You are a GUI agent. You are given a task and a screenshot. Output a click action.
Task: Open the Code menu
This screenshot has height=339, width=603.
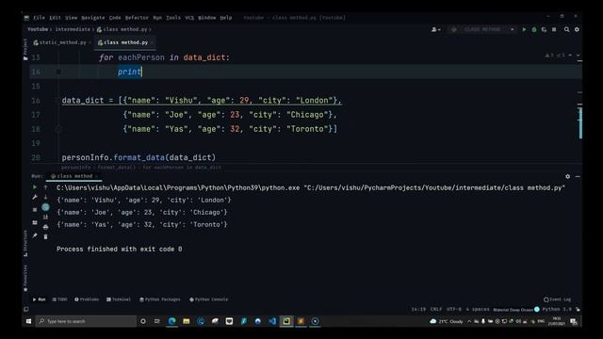115,18
